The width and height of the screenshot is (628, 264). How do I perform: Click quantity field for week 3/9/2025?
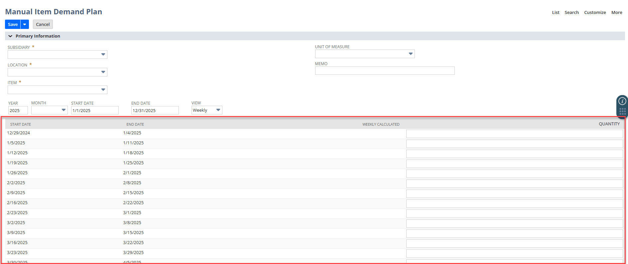[x=514, y=233]
